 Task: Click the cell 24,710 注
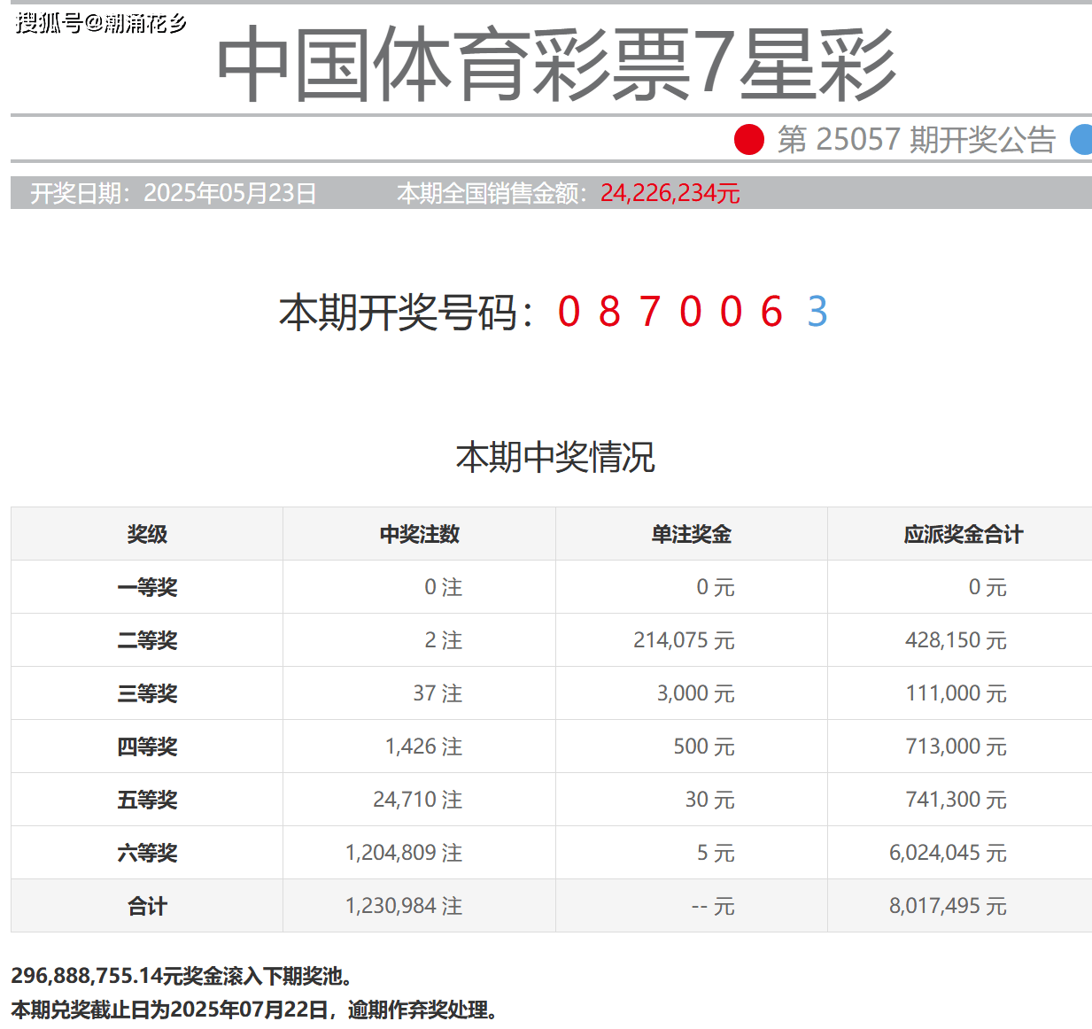(418, 800)
